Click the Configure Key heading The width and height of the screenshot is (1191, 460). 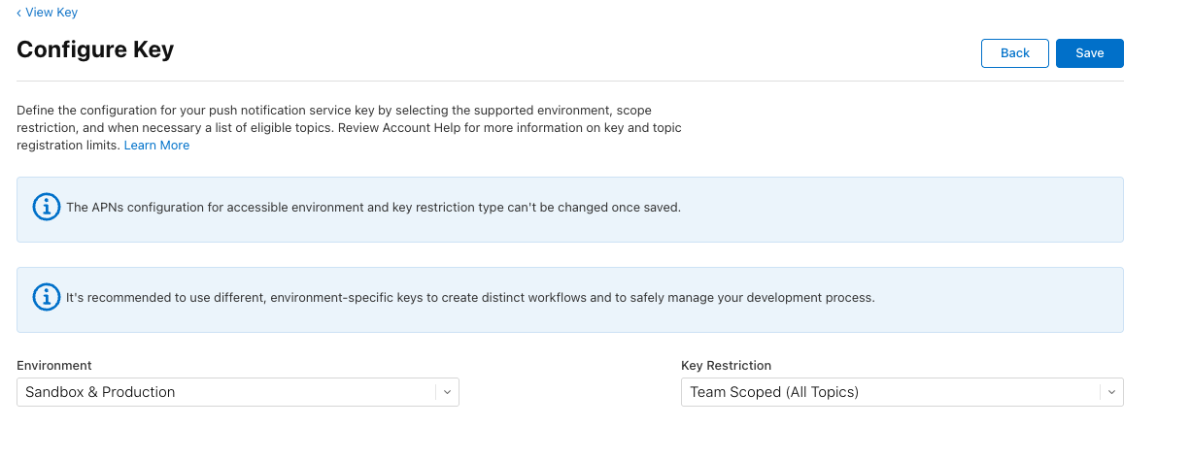pos(95,49)
